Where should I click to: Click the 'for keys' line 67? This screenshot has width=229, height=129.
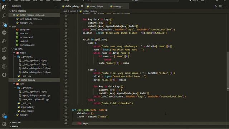point(83,123)
